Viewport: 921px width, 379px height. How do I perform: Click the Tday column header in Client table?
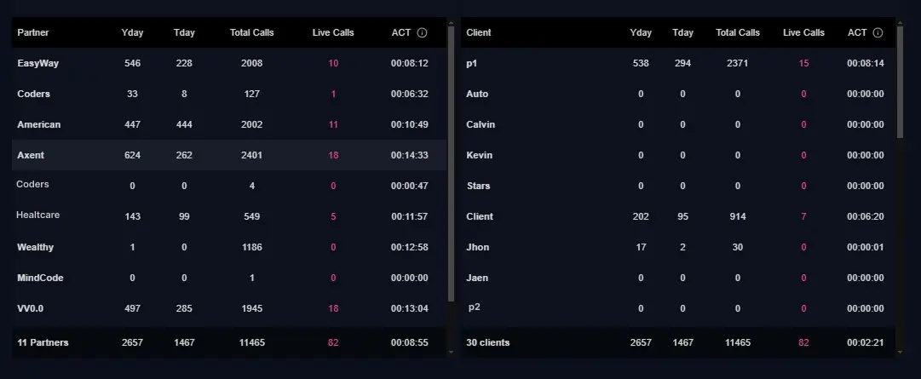(x=682, y=33)
